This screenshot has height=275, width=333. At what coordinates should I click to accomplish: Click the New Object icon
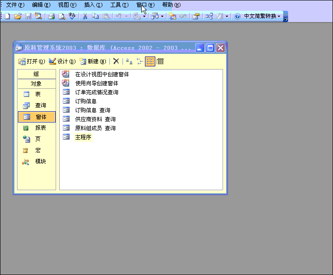[219, 16]
